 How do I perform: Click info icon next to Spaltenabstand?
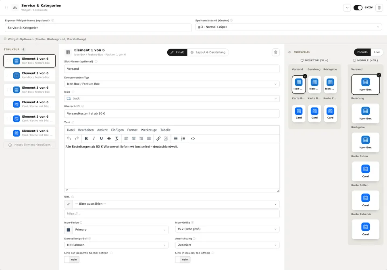[x=231, y=21]
